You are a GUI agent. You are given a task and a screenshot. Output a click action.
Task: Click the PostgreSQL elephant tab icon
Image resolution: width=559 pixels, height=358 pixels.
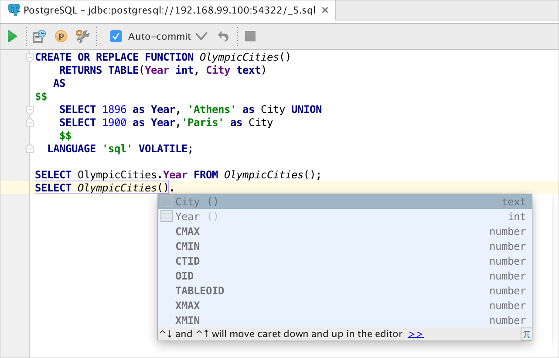pyautogui.click(x=14, y=10)
